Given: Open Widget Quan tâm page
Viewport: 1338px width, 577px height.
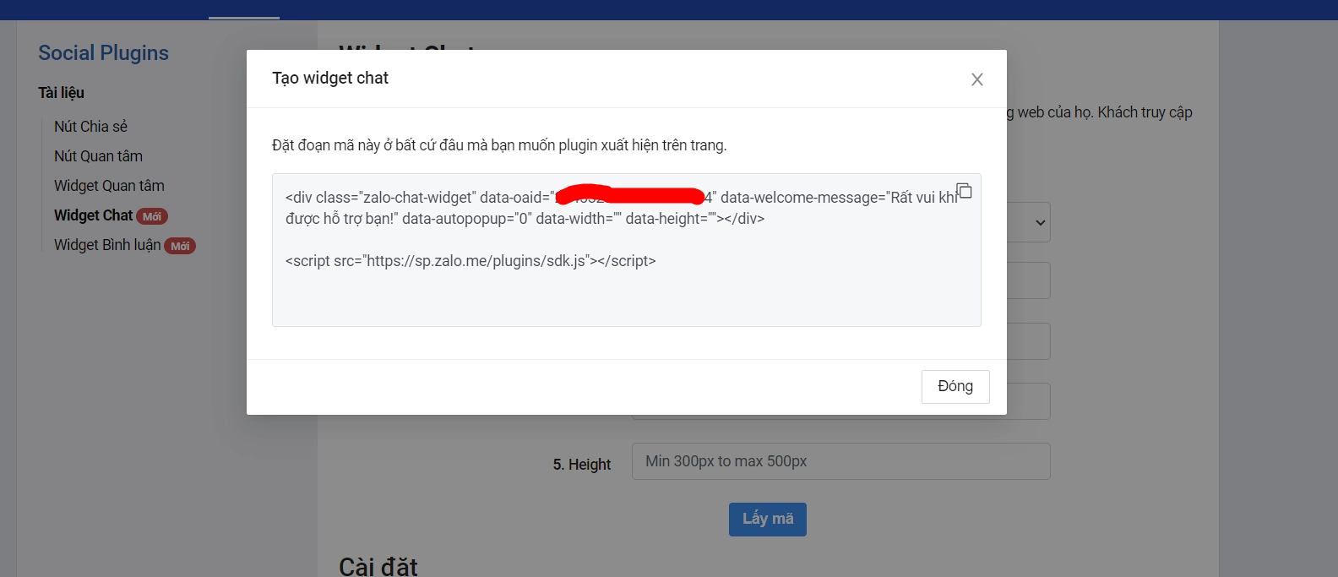Looking at the screenshot, I should (x=109, y=186).
